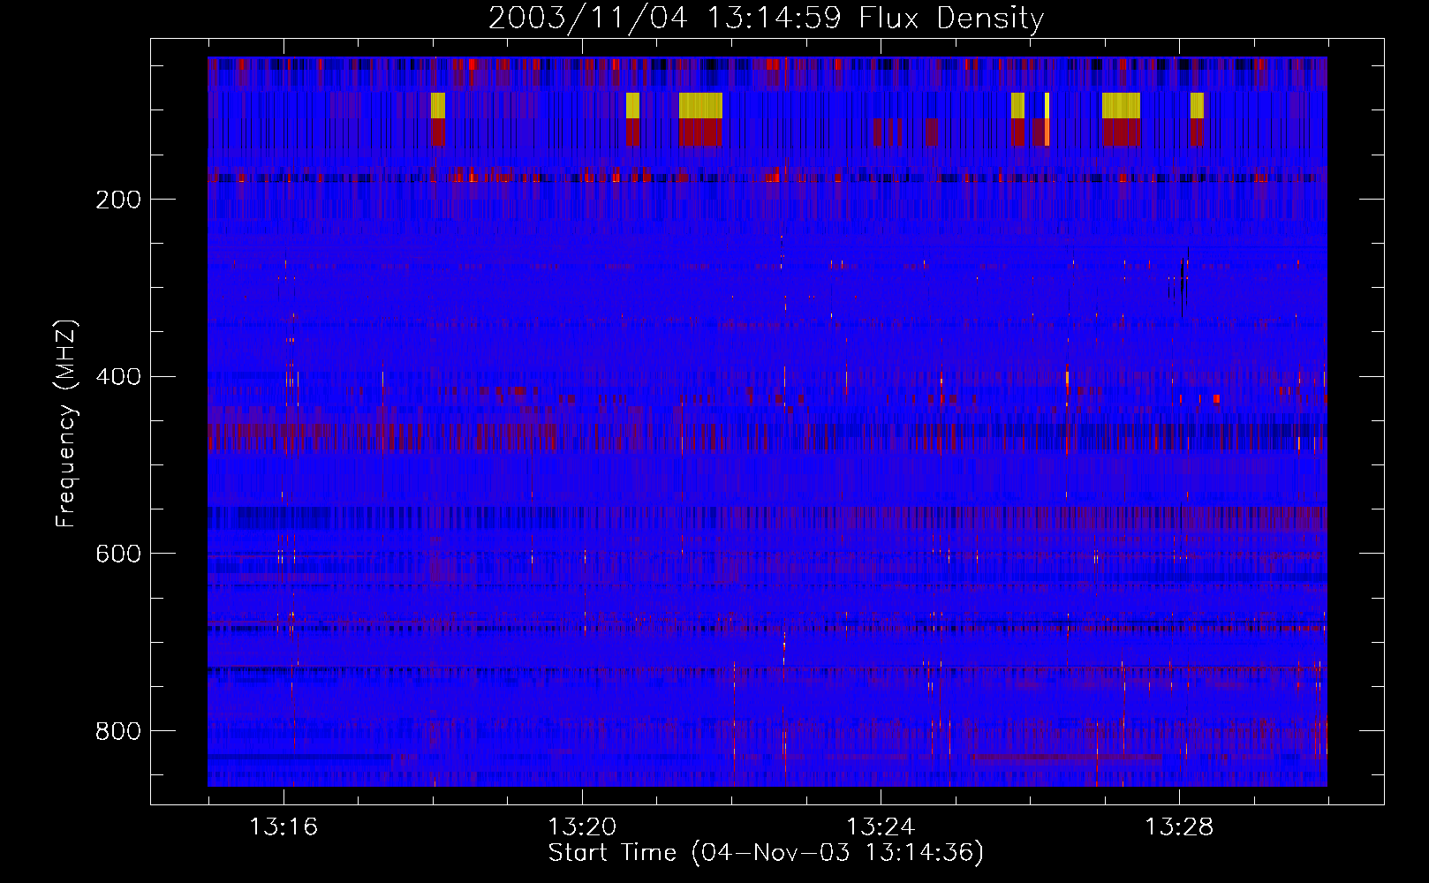Select the 13:20 time tick label
Viewport: 1429px width, 883px height.
[581, 827]
